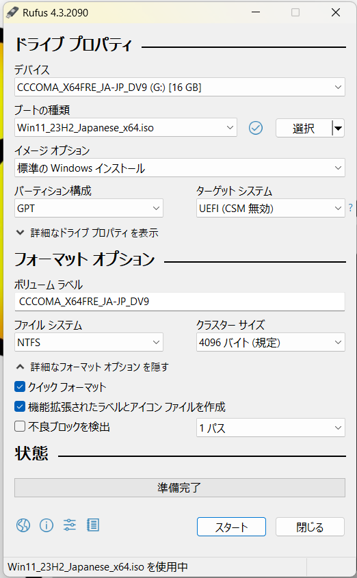This screenshot has height=578, width=357.
Task: Open the language globe icon
Action: (23, 525)
